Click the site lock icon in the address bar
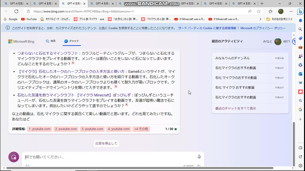Screen dimensions: 305x171 click(28, 11)
